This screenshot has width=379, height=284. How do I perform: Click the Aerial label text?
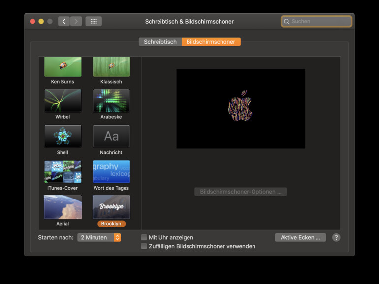(x=63, y=224)
